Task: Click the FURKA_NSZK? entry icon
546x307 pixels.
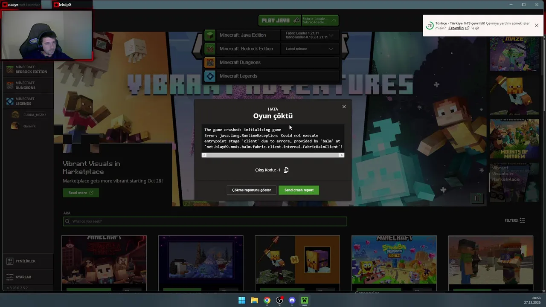Action: [x=15, y=115]
